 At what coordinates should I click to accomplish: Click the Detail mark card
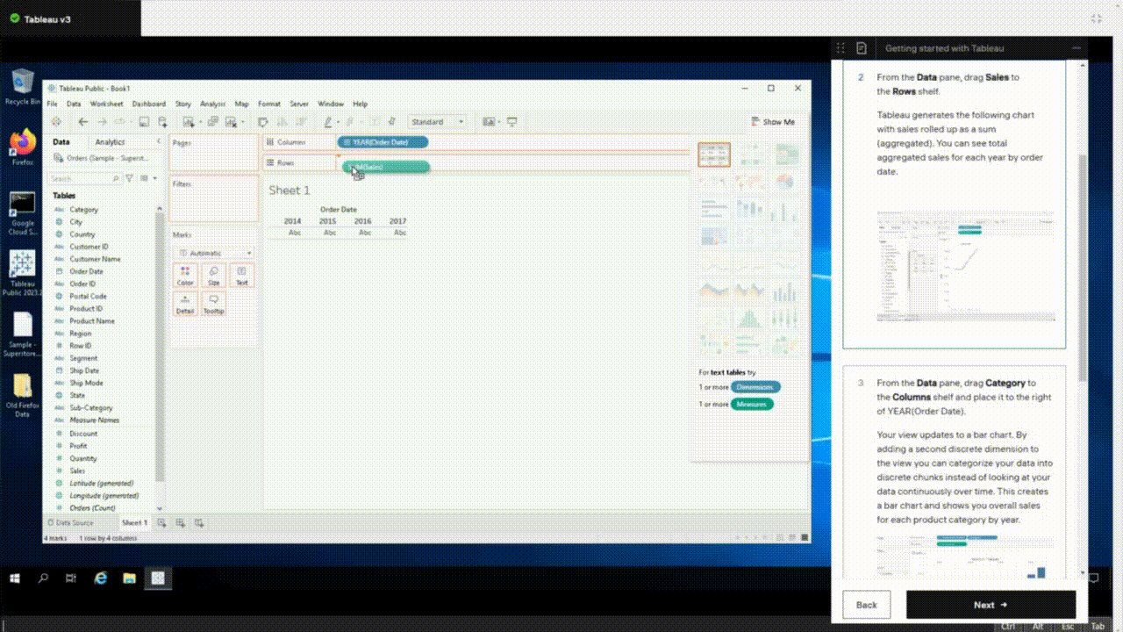tap(185, 304)
